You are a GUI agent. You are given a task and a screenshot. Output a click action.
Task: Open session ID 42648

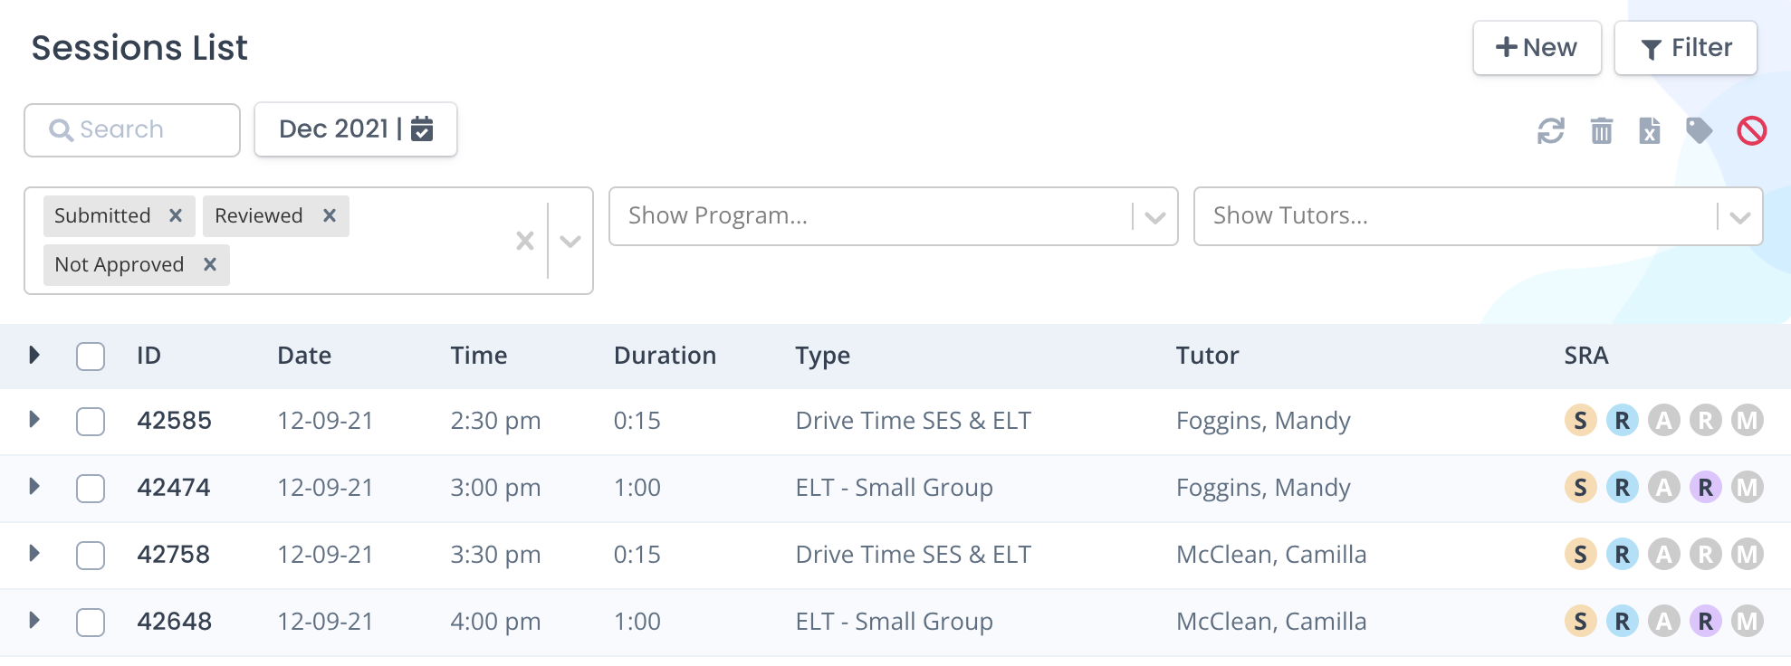coord(175,622)
